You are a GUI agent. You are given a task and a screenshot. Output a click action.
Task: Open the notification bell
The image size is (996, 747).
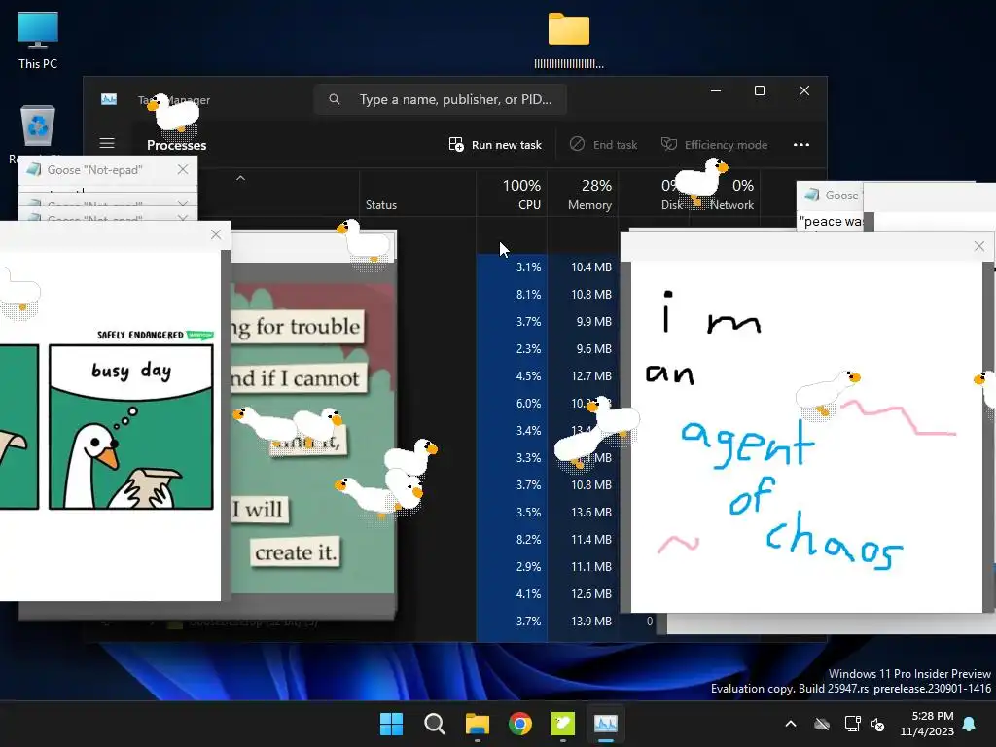[970, 724]
